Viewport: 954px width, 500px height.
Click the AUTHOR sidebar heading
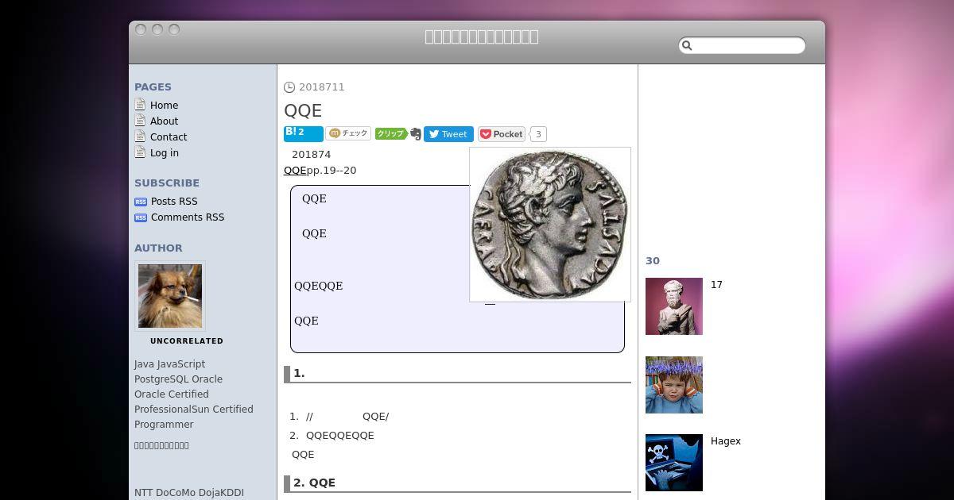tap(158, 248)
